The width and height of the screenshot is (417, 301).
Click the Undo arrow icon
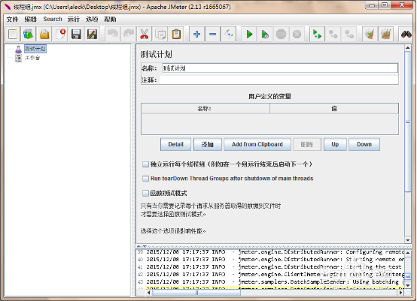point(113,34)
